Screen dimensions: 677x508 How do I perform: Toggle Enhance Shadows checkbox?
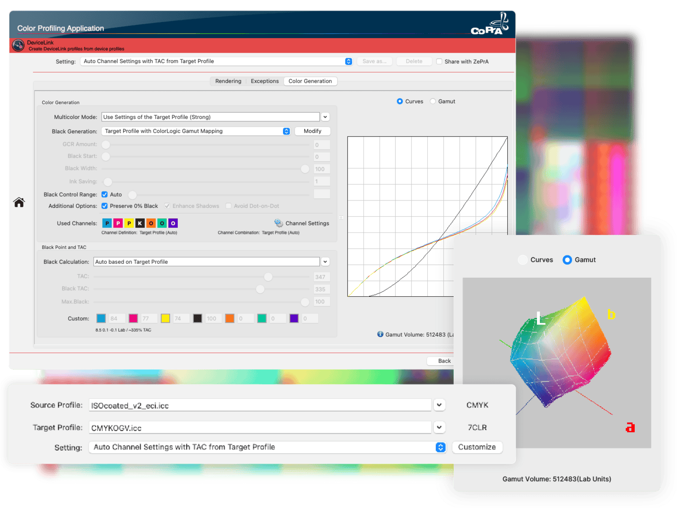point(167,206)
